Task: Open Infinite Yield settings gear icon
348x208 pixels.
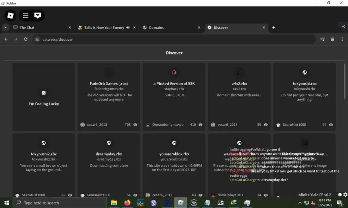Action: [345, 194]
